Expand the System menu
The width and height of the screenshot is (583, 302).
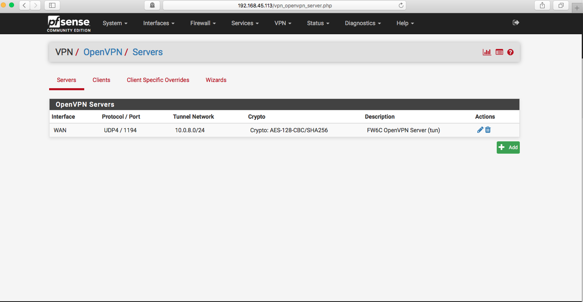coord(115,23)
